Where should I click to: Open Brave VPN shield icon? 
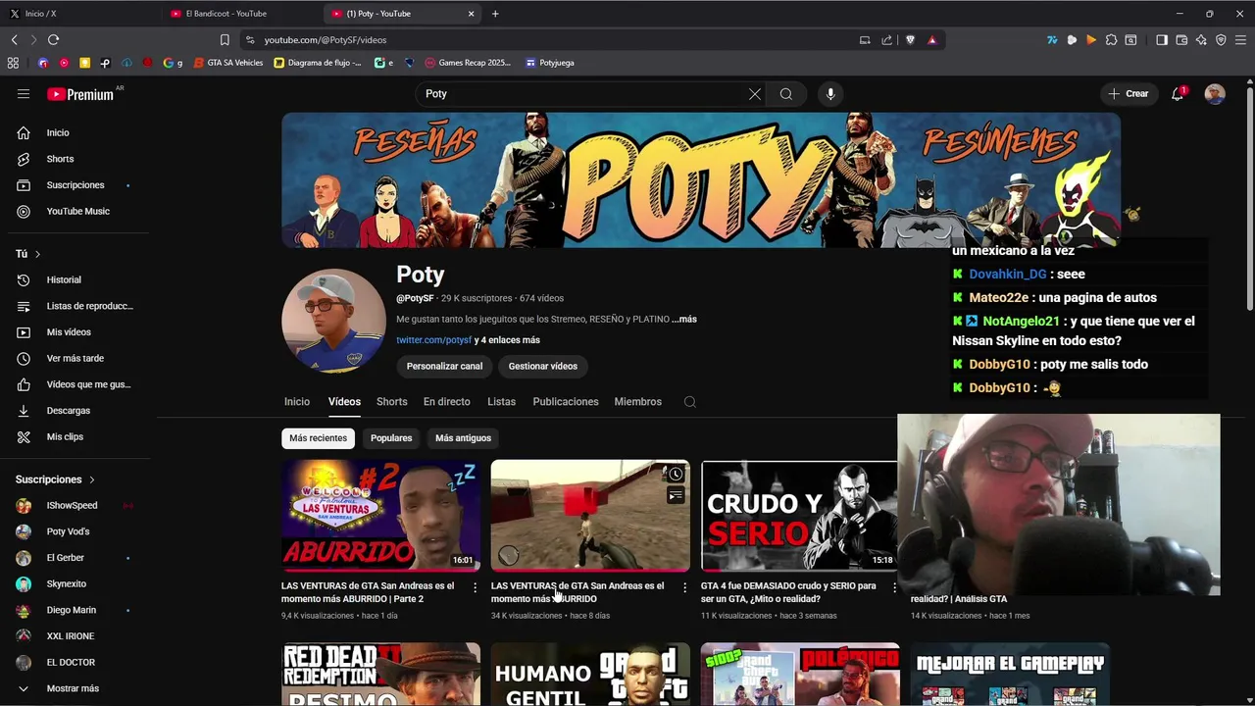point(1221,40)
